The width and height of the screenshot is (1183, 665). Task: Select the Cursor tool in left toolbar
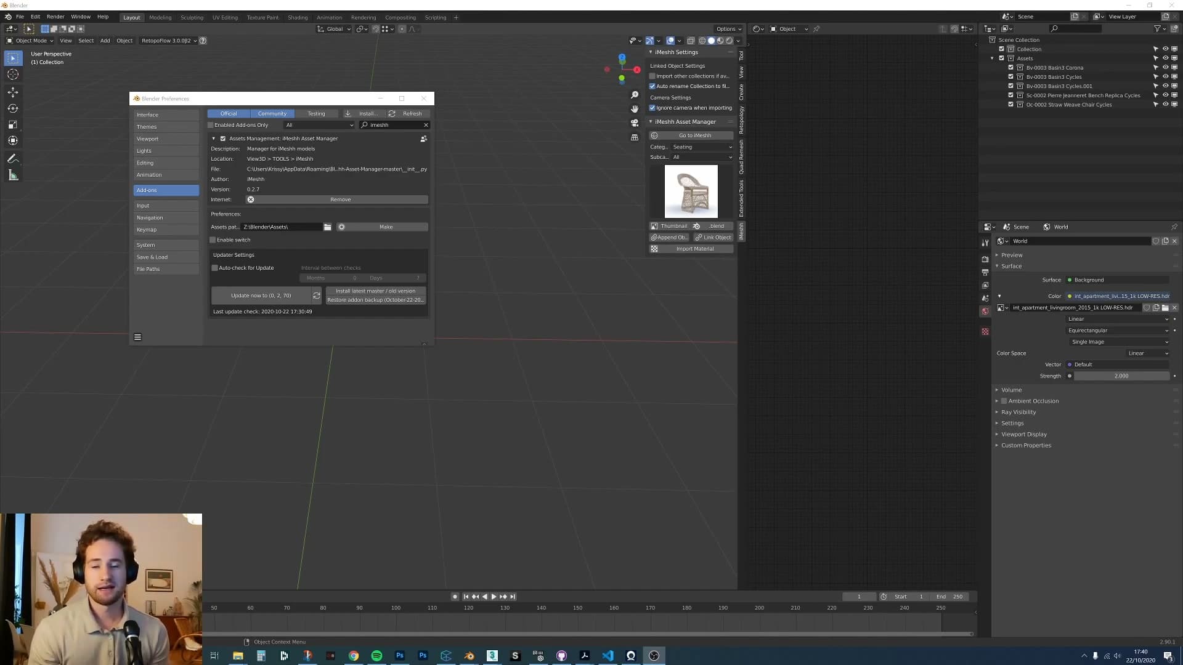12,75
